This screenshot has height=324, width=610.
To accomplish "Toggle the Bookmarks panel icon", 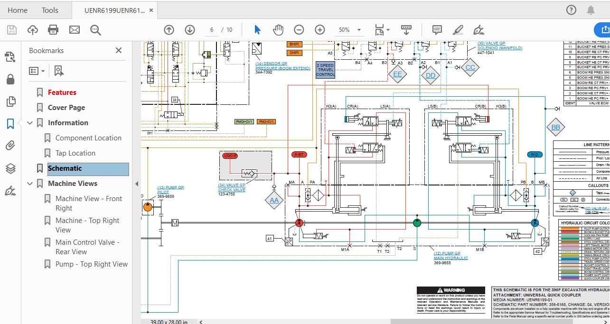I will (x=10, y=124).
